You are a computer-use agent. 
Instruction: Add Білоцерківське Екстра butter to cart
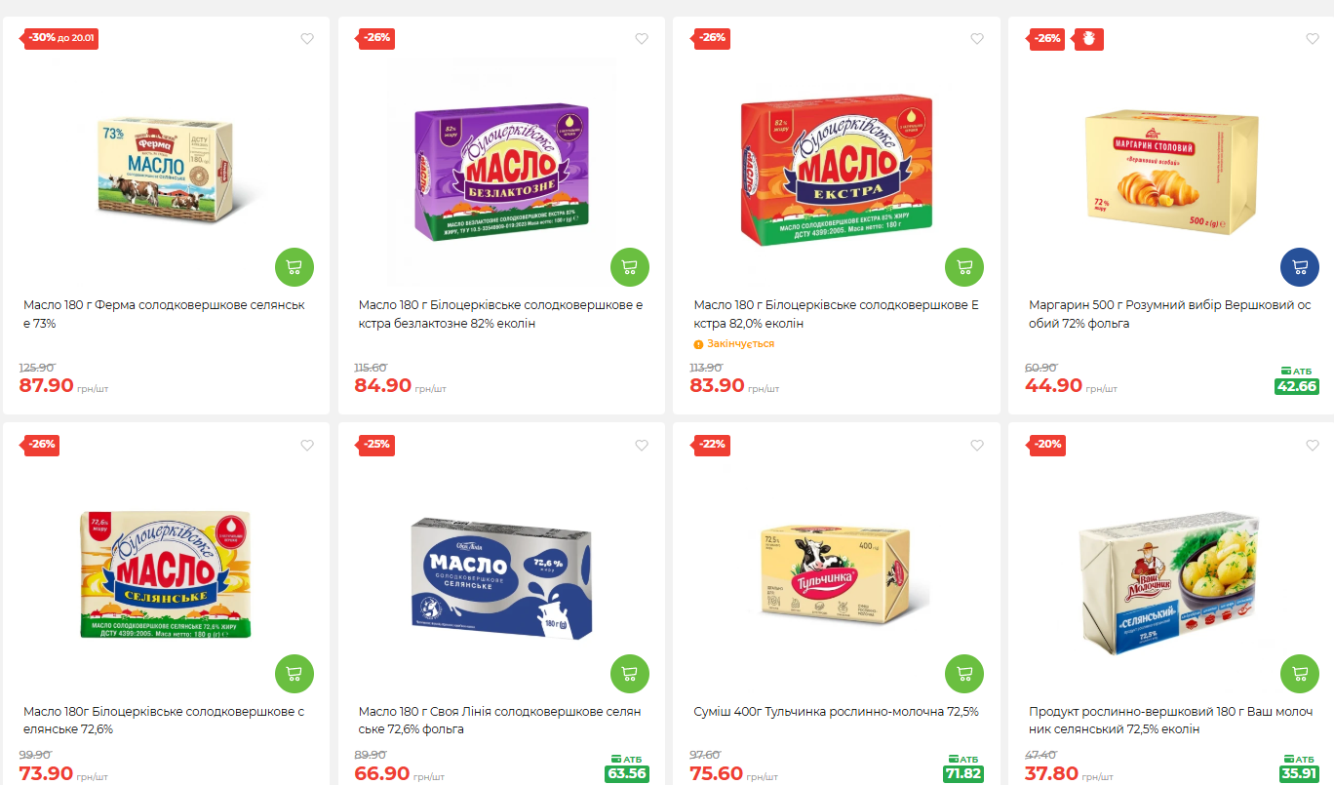point(964,267)
